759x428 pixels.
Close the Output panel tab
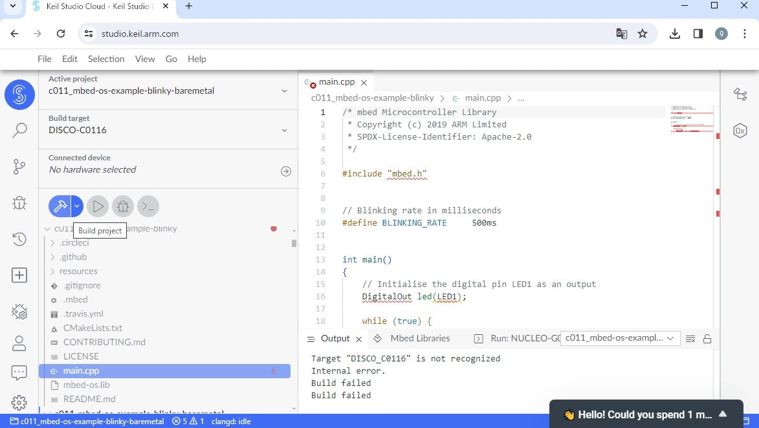coord(358,339)
